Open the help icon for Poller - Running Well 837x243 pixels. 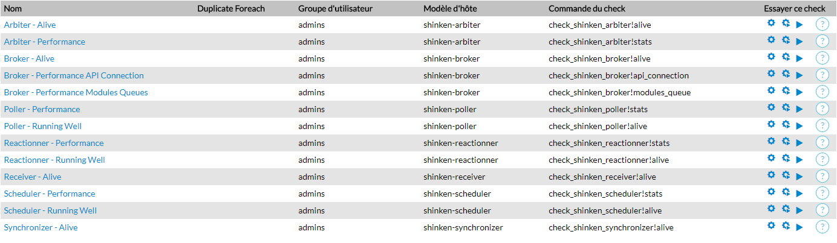(822, 126)
